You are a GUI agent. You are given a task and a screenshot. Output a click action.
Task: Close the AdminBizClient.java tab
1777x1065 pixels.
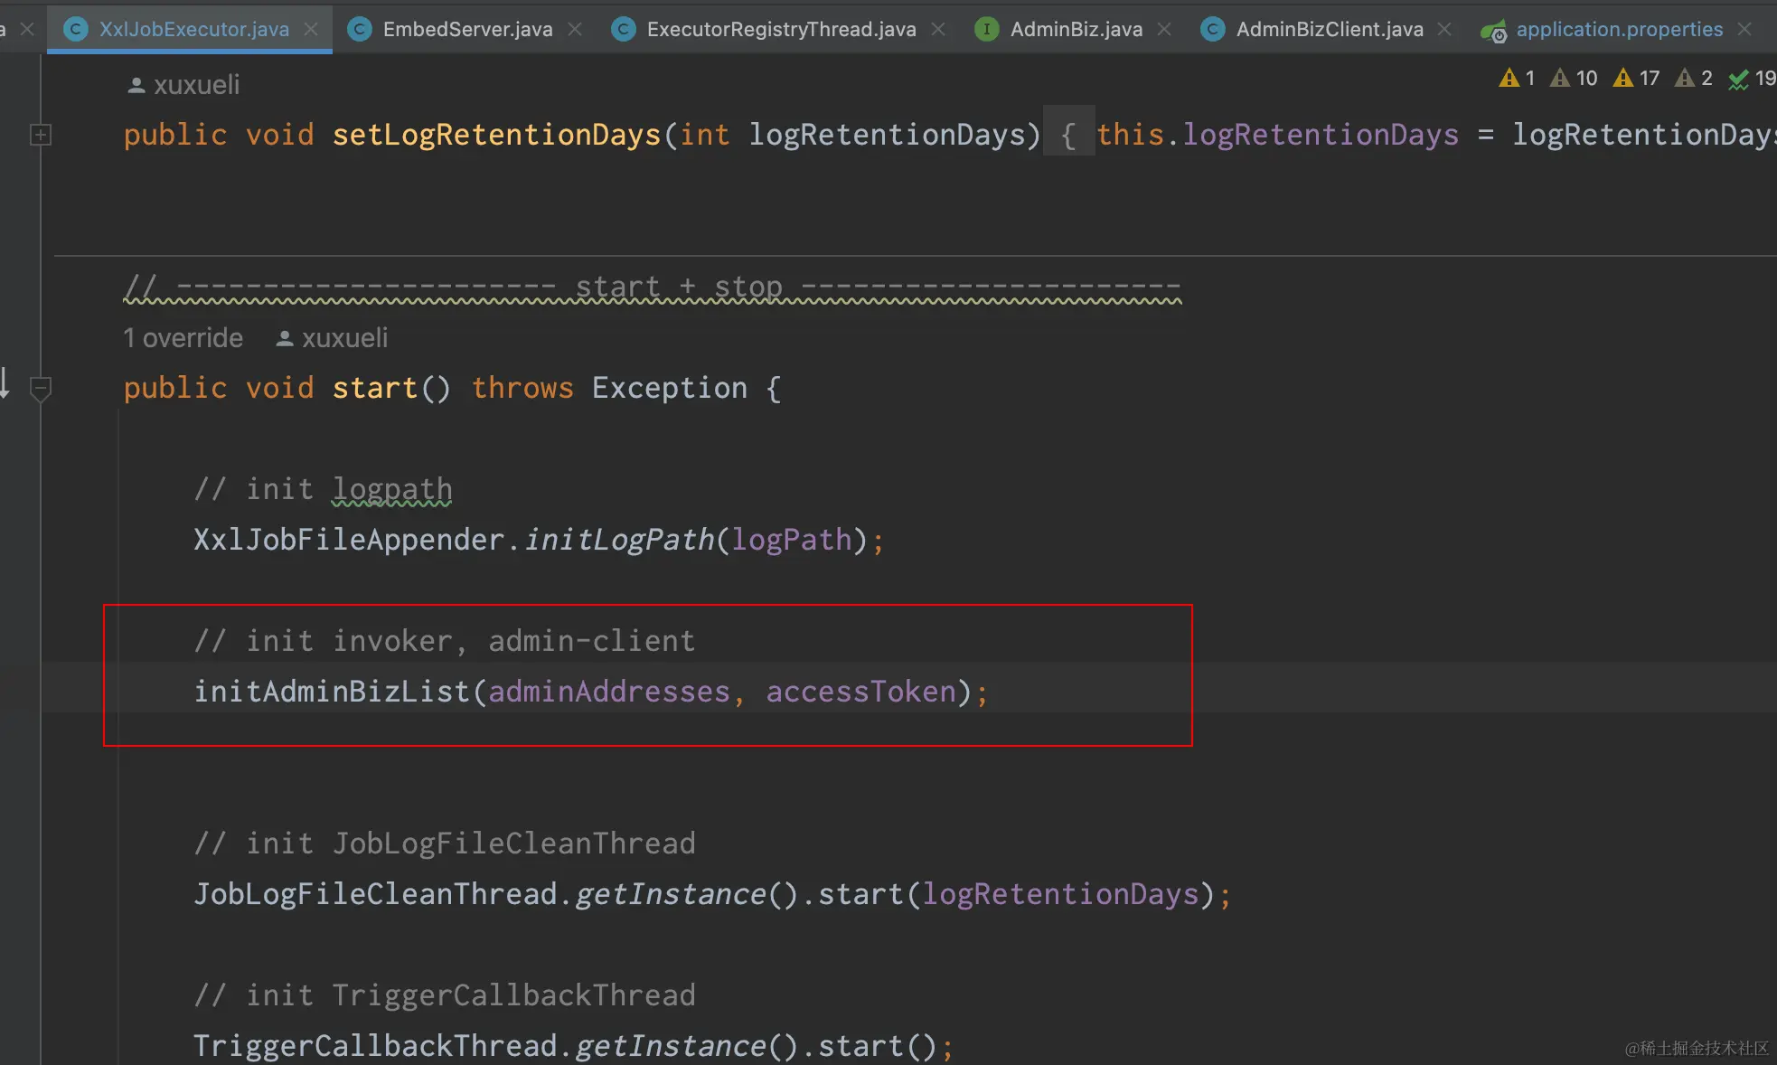tap(1444, 29)
